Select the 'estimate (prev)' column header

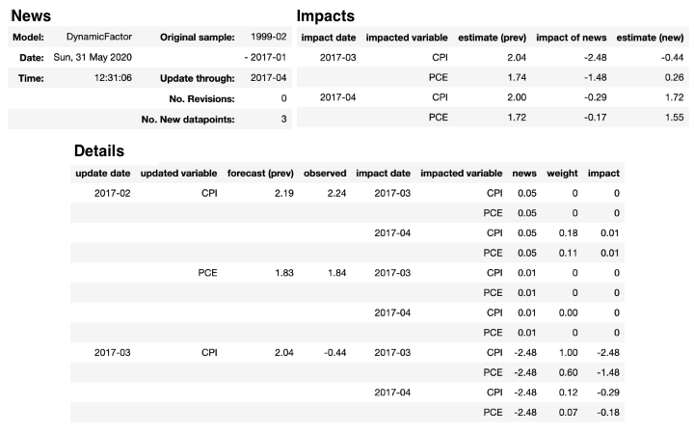coord(491,38)
